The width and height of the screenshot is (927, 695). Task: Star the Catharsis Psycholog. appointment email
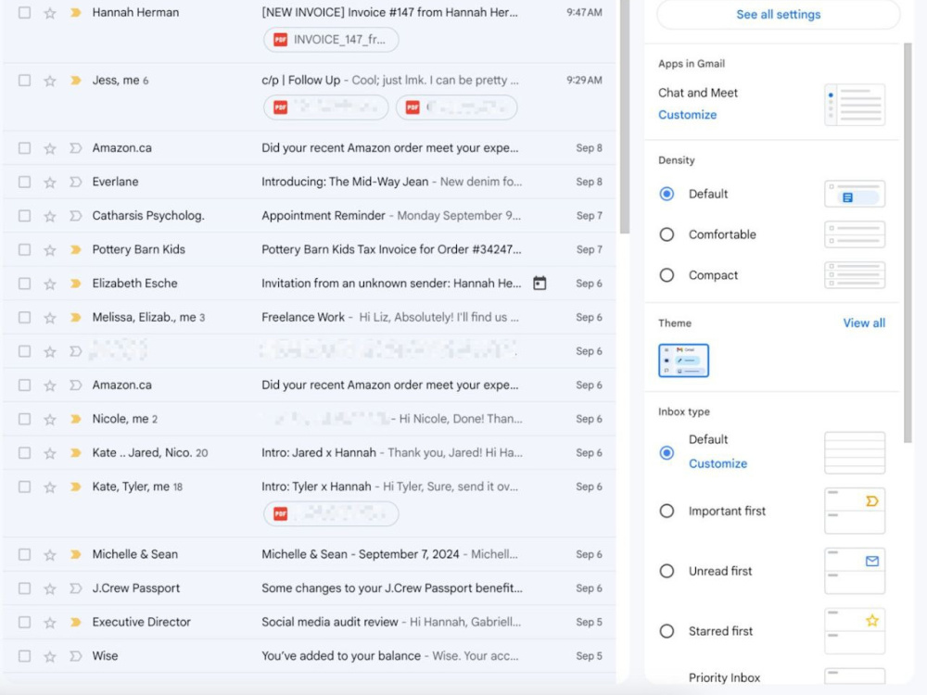[x=50, y=216]
